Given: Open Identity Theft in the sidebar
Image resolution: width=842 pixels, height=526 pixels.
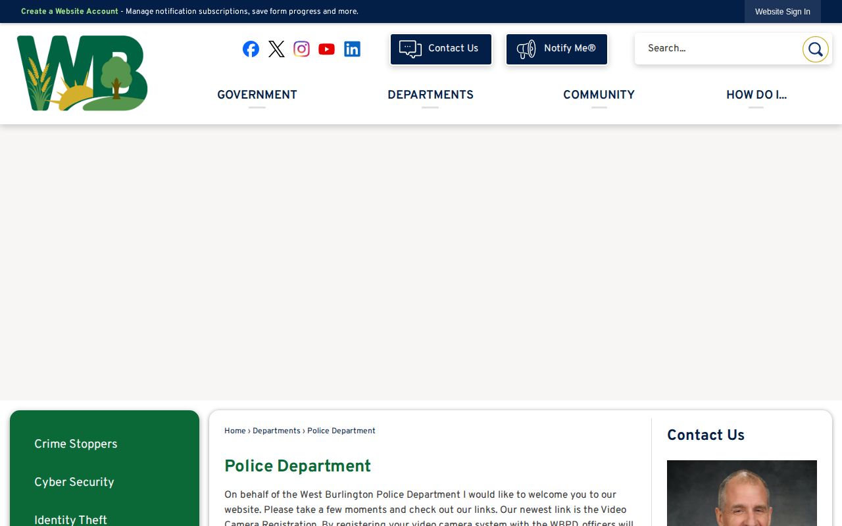Looking at the screenshot, I should tap(70, 519).
